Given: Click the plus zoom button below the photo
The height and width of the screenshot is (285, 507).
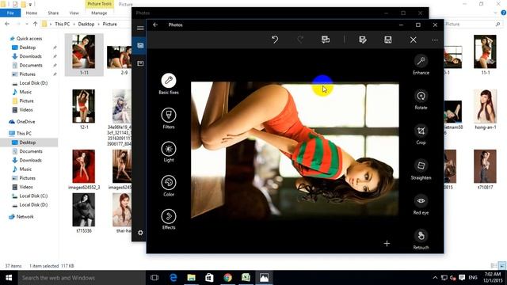Looking at the screenshot, I should (387, 243).
